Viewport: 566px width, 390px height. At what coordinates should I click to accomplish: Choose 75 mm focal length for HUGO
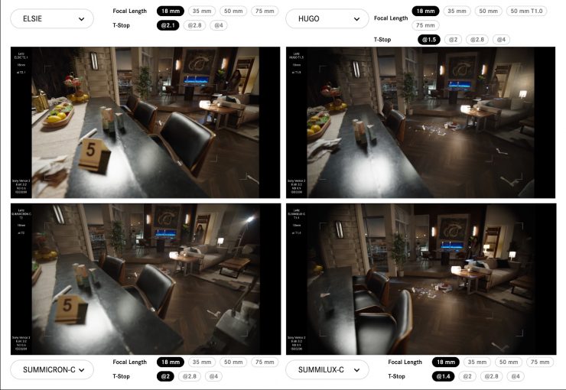point(427,25)
